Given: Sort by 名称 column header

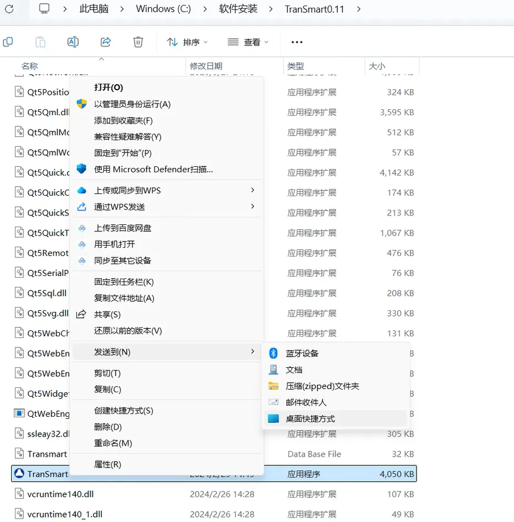Looking at the screenshot, I should coord(29,66).
